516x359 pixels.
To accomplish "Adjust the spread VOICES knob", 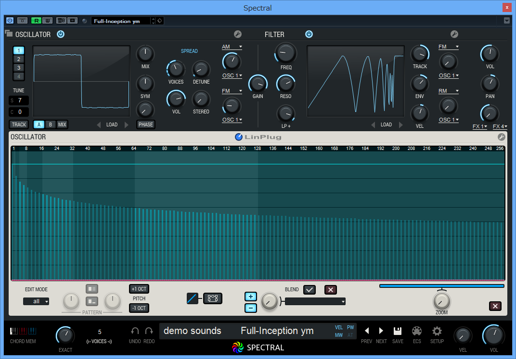I will (x=176, y=69).
